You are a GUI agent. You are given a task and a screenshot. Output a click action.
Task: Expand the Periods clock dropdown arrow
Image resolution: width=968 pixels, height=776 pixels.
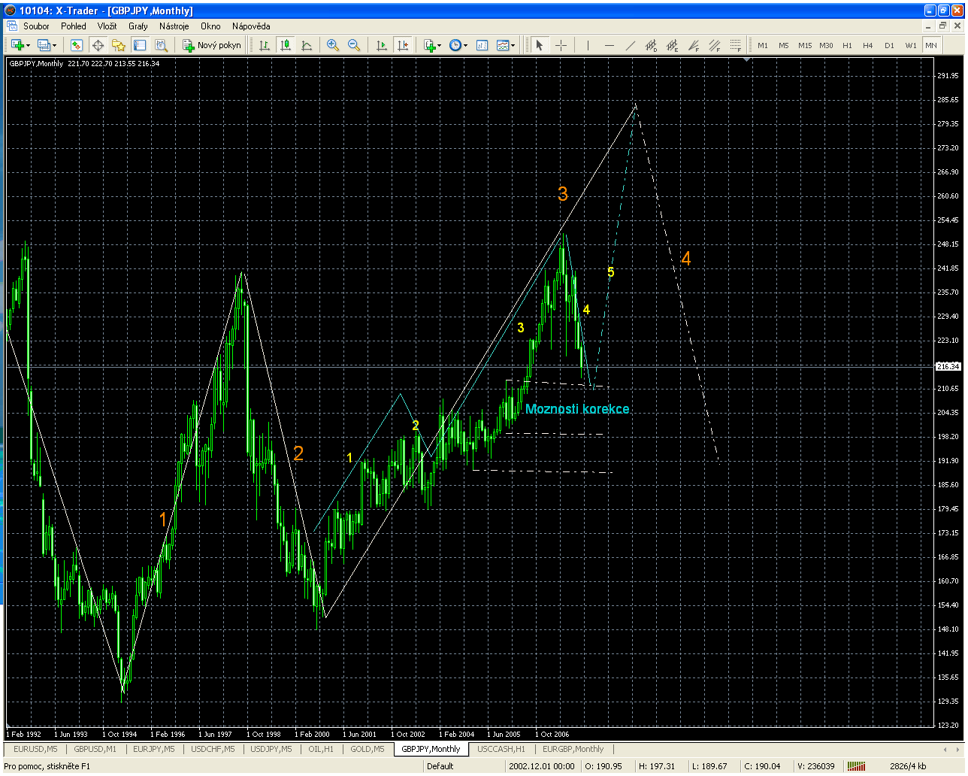[466, 45]
